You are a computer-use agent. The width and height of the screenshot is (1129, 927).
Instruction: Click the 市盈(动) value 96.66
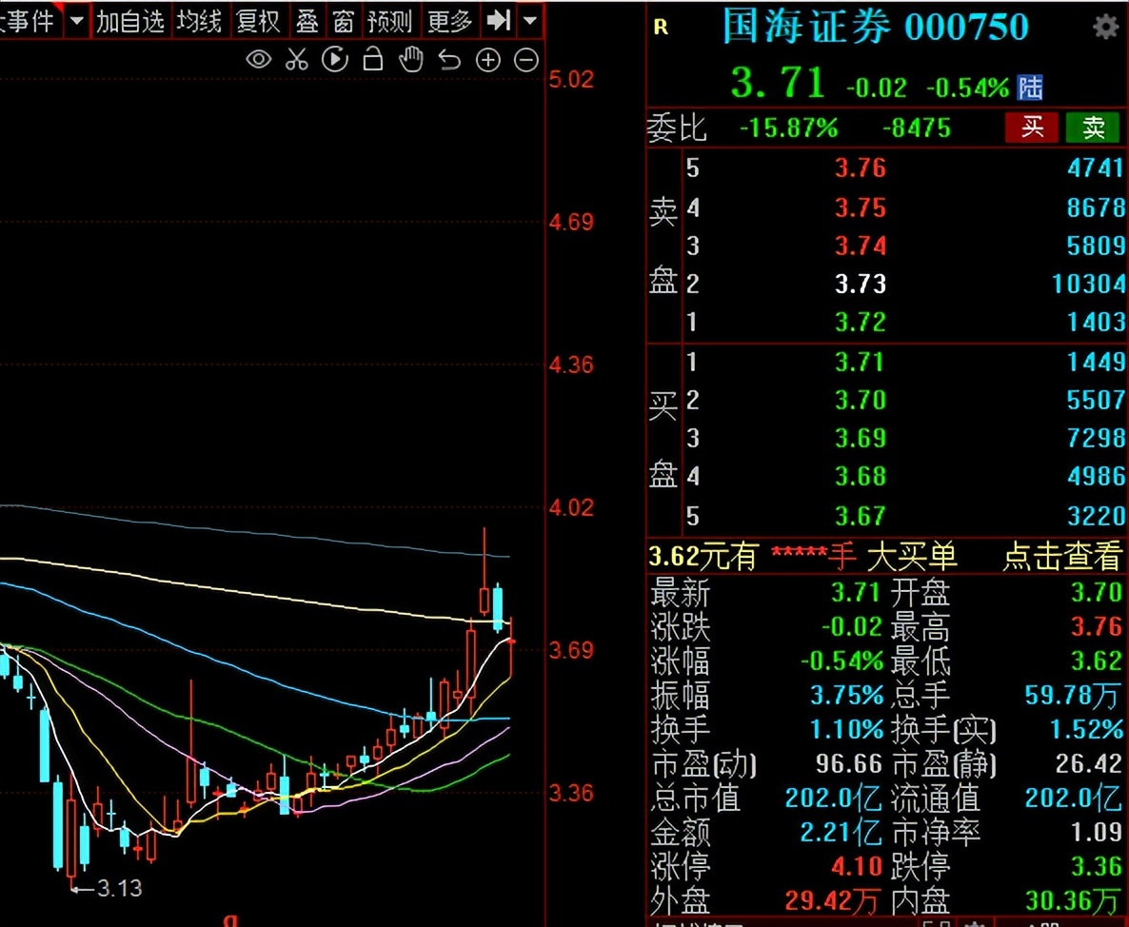click(848, 763)
